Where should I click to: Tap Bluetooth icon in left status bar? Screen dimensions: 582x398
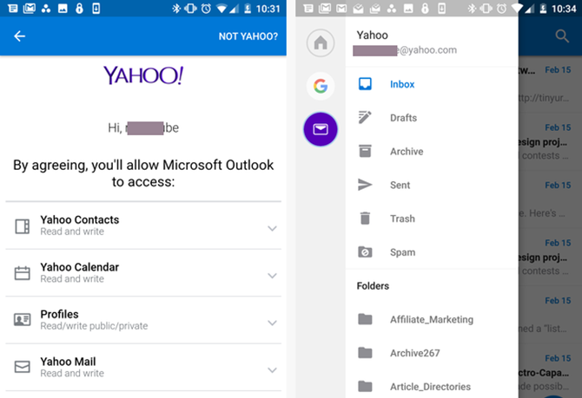(176, 8)
